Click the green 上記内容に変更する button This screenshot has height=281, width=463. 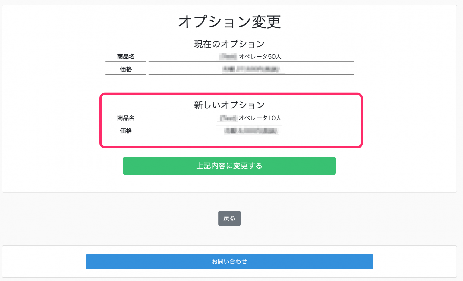click(229, 166)
